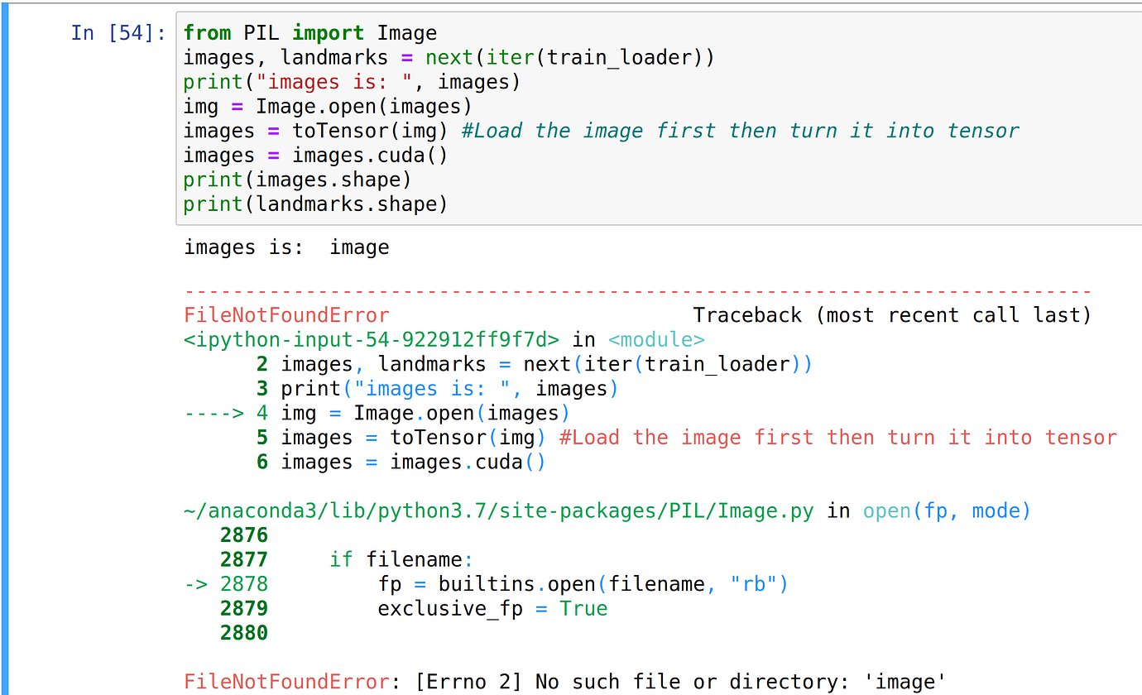Place cursor on 'images = images.cuda()' in editor
Screen dimensions: 1142x695
click(315, 156)
